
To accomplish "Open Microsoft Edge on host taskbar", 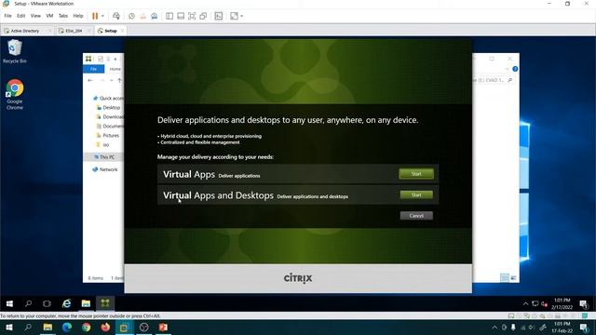I will (67, 328).
